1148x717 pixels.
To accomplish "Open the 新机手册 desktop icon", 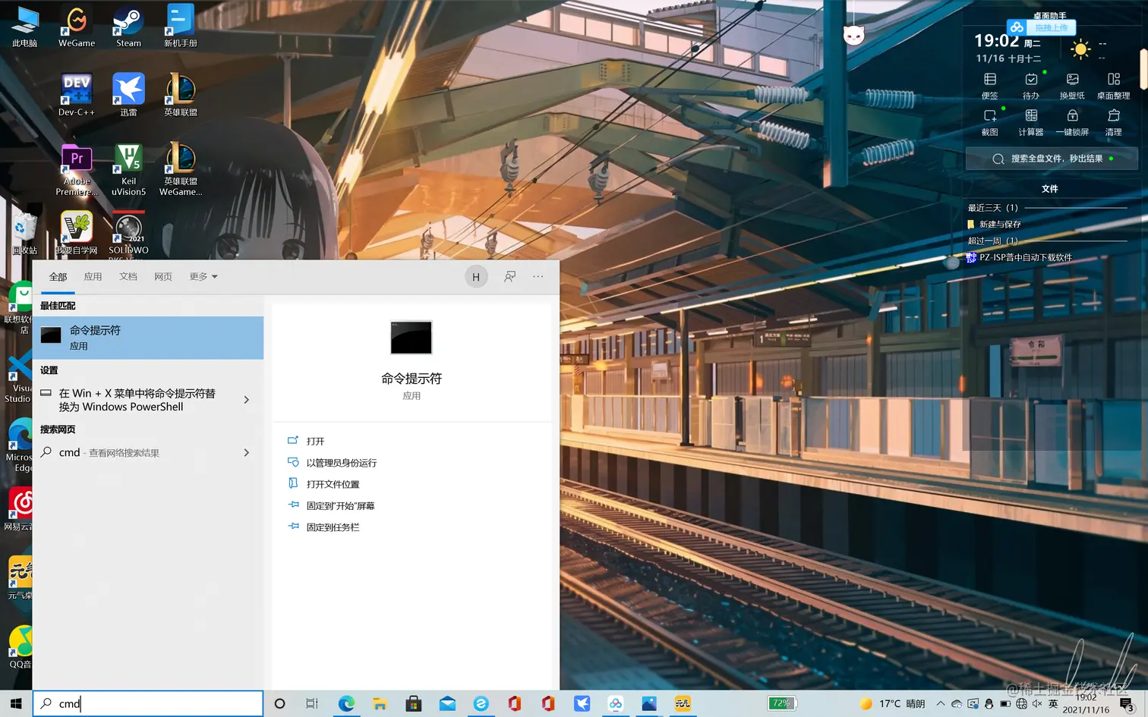I will (181, 27).
